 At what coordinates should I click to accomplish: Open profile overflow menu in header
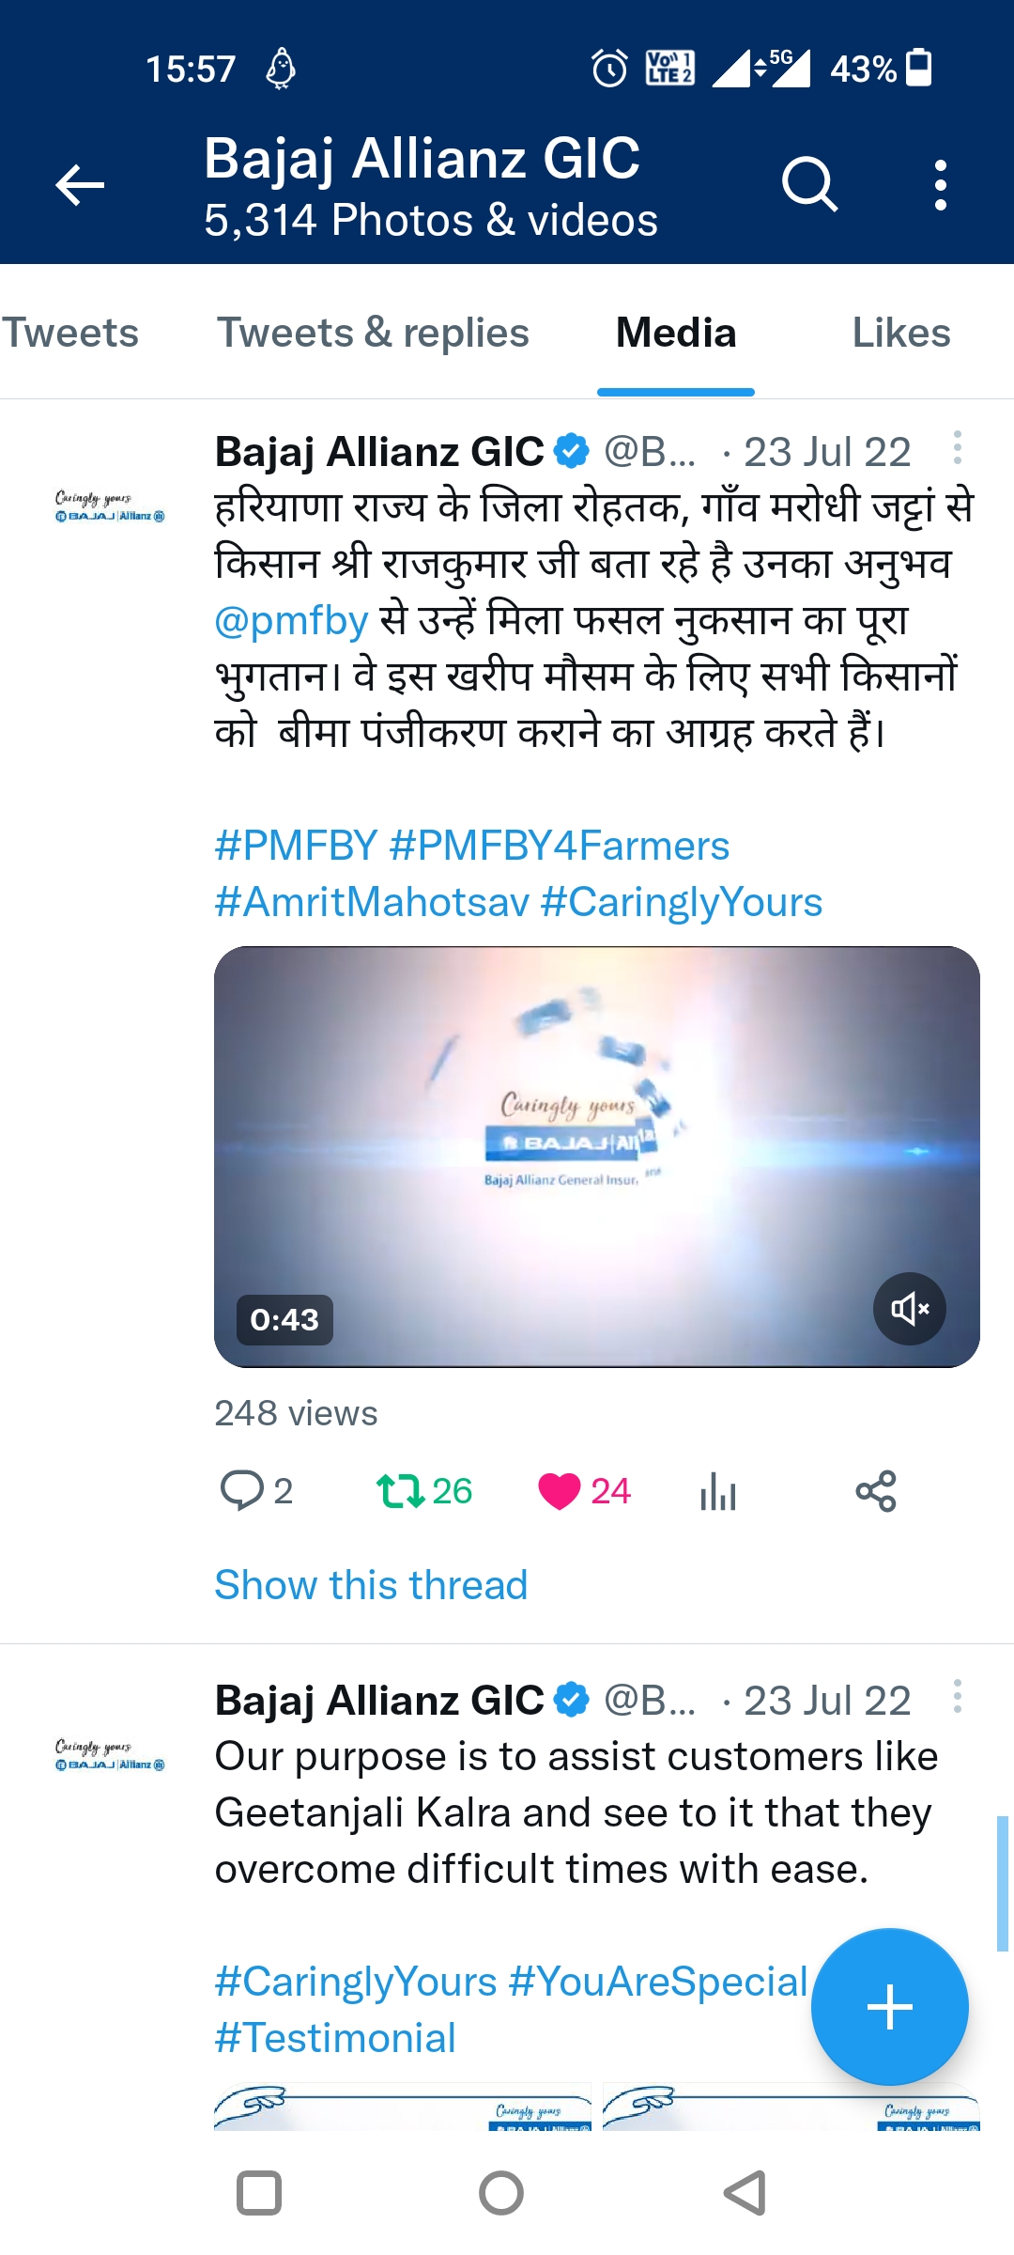940,185
